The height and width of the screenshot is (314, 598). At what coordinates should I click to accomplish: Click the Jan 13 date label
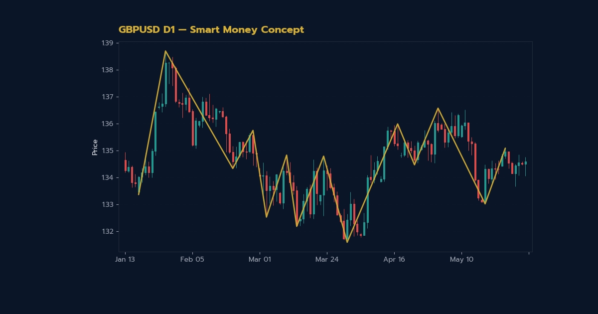(125, 260)
